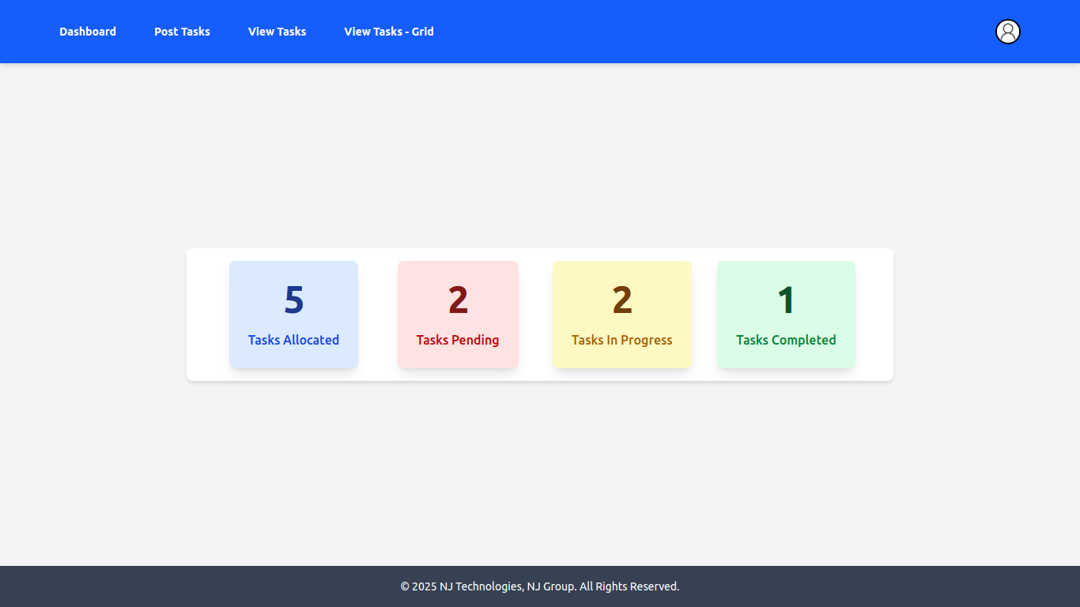1080x607 pixels.
Task: Switch to View Tasks - Grid
Action: tap(389, 32)
